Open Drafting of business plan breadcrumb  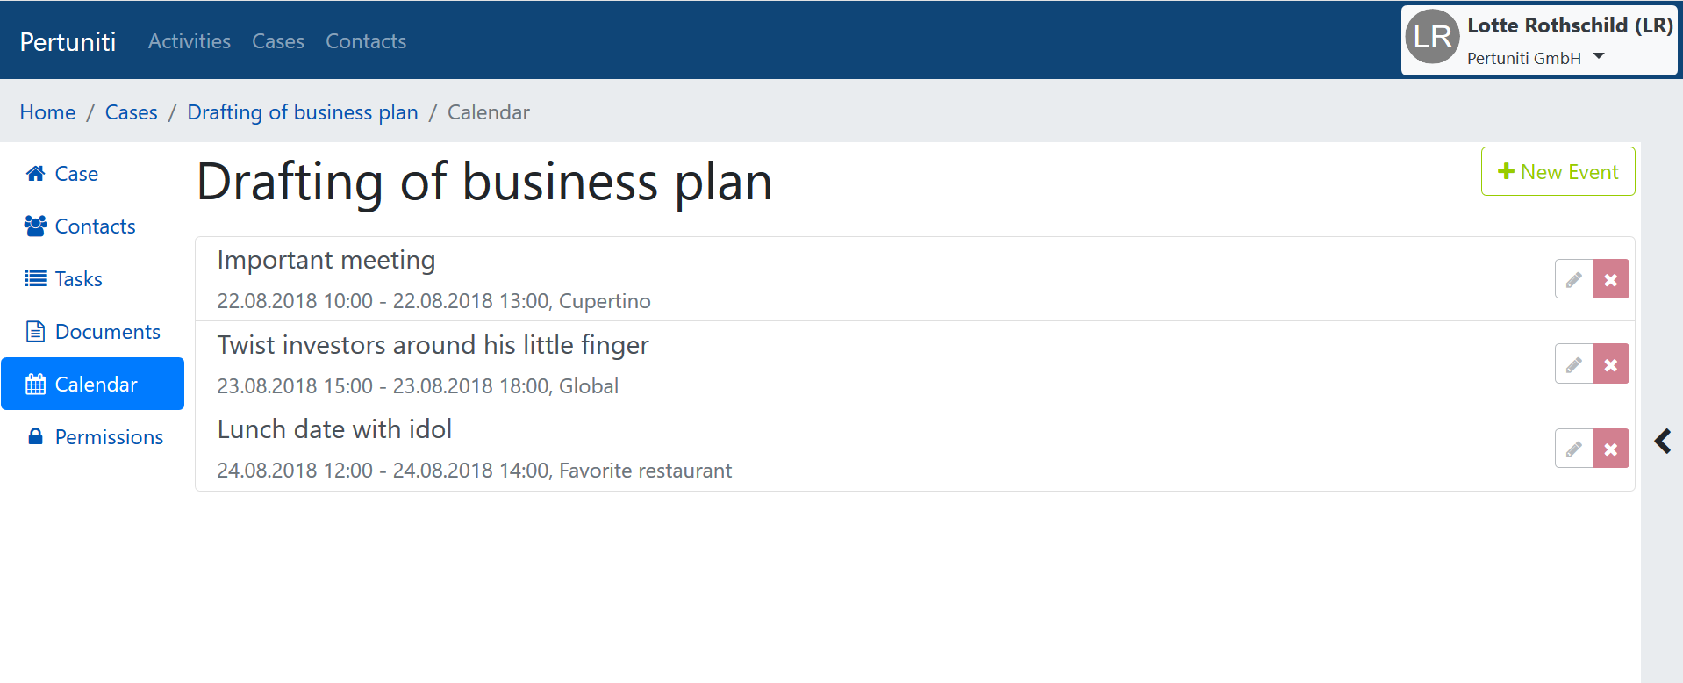(303, 112)
